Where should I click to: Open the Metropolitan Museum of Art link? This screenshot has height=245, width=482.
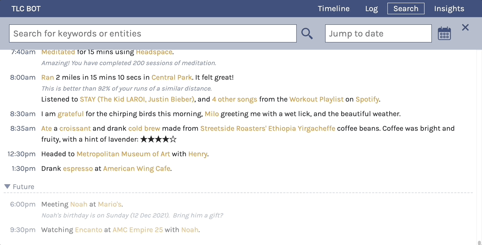point(123,154)
